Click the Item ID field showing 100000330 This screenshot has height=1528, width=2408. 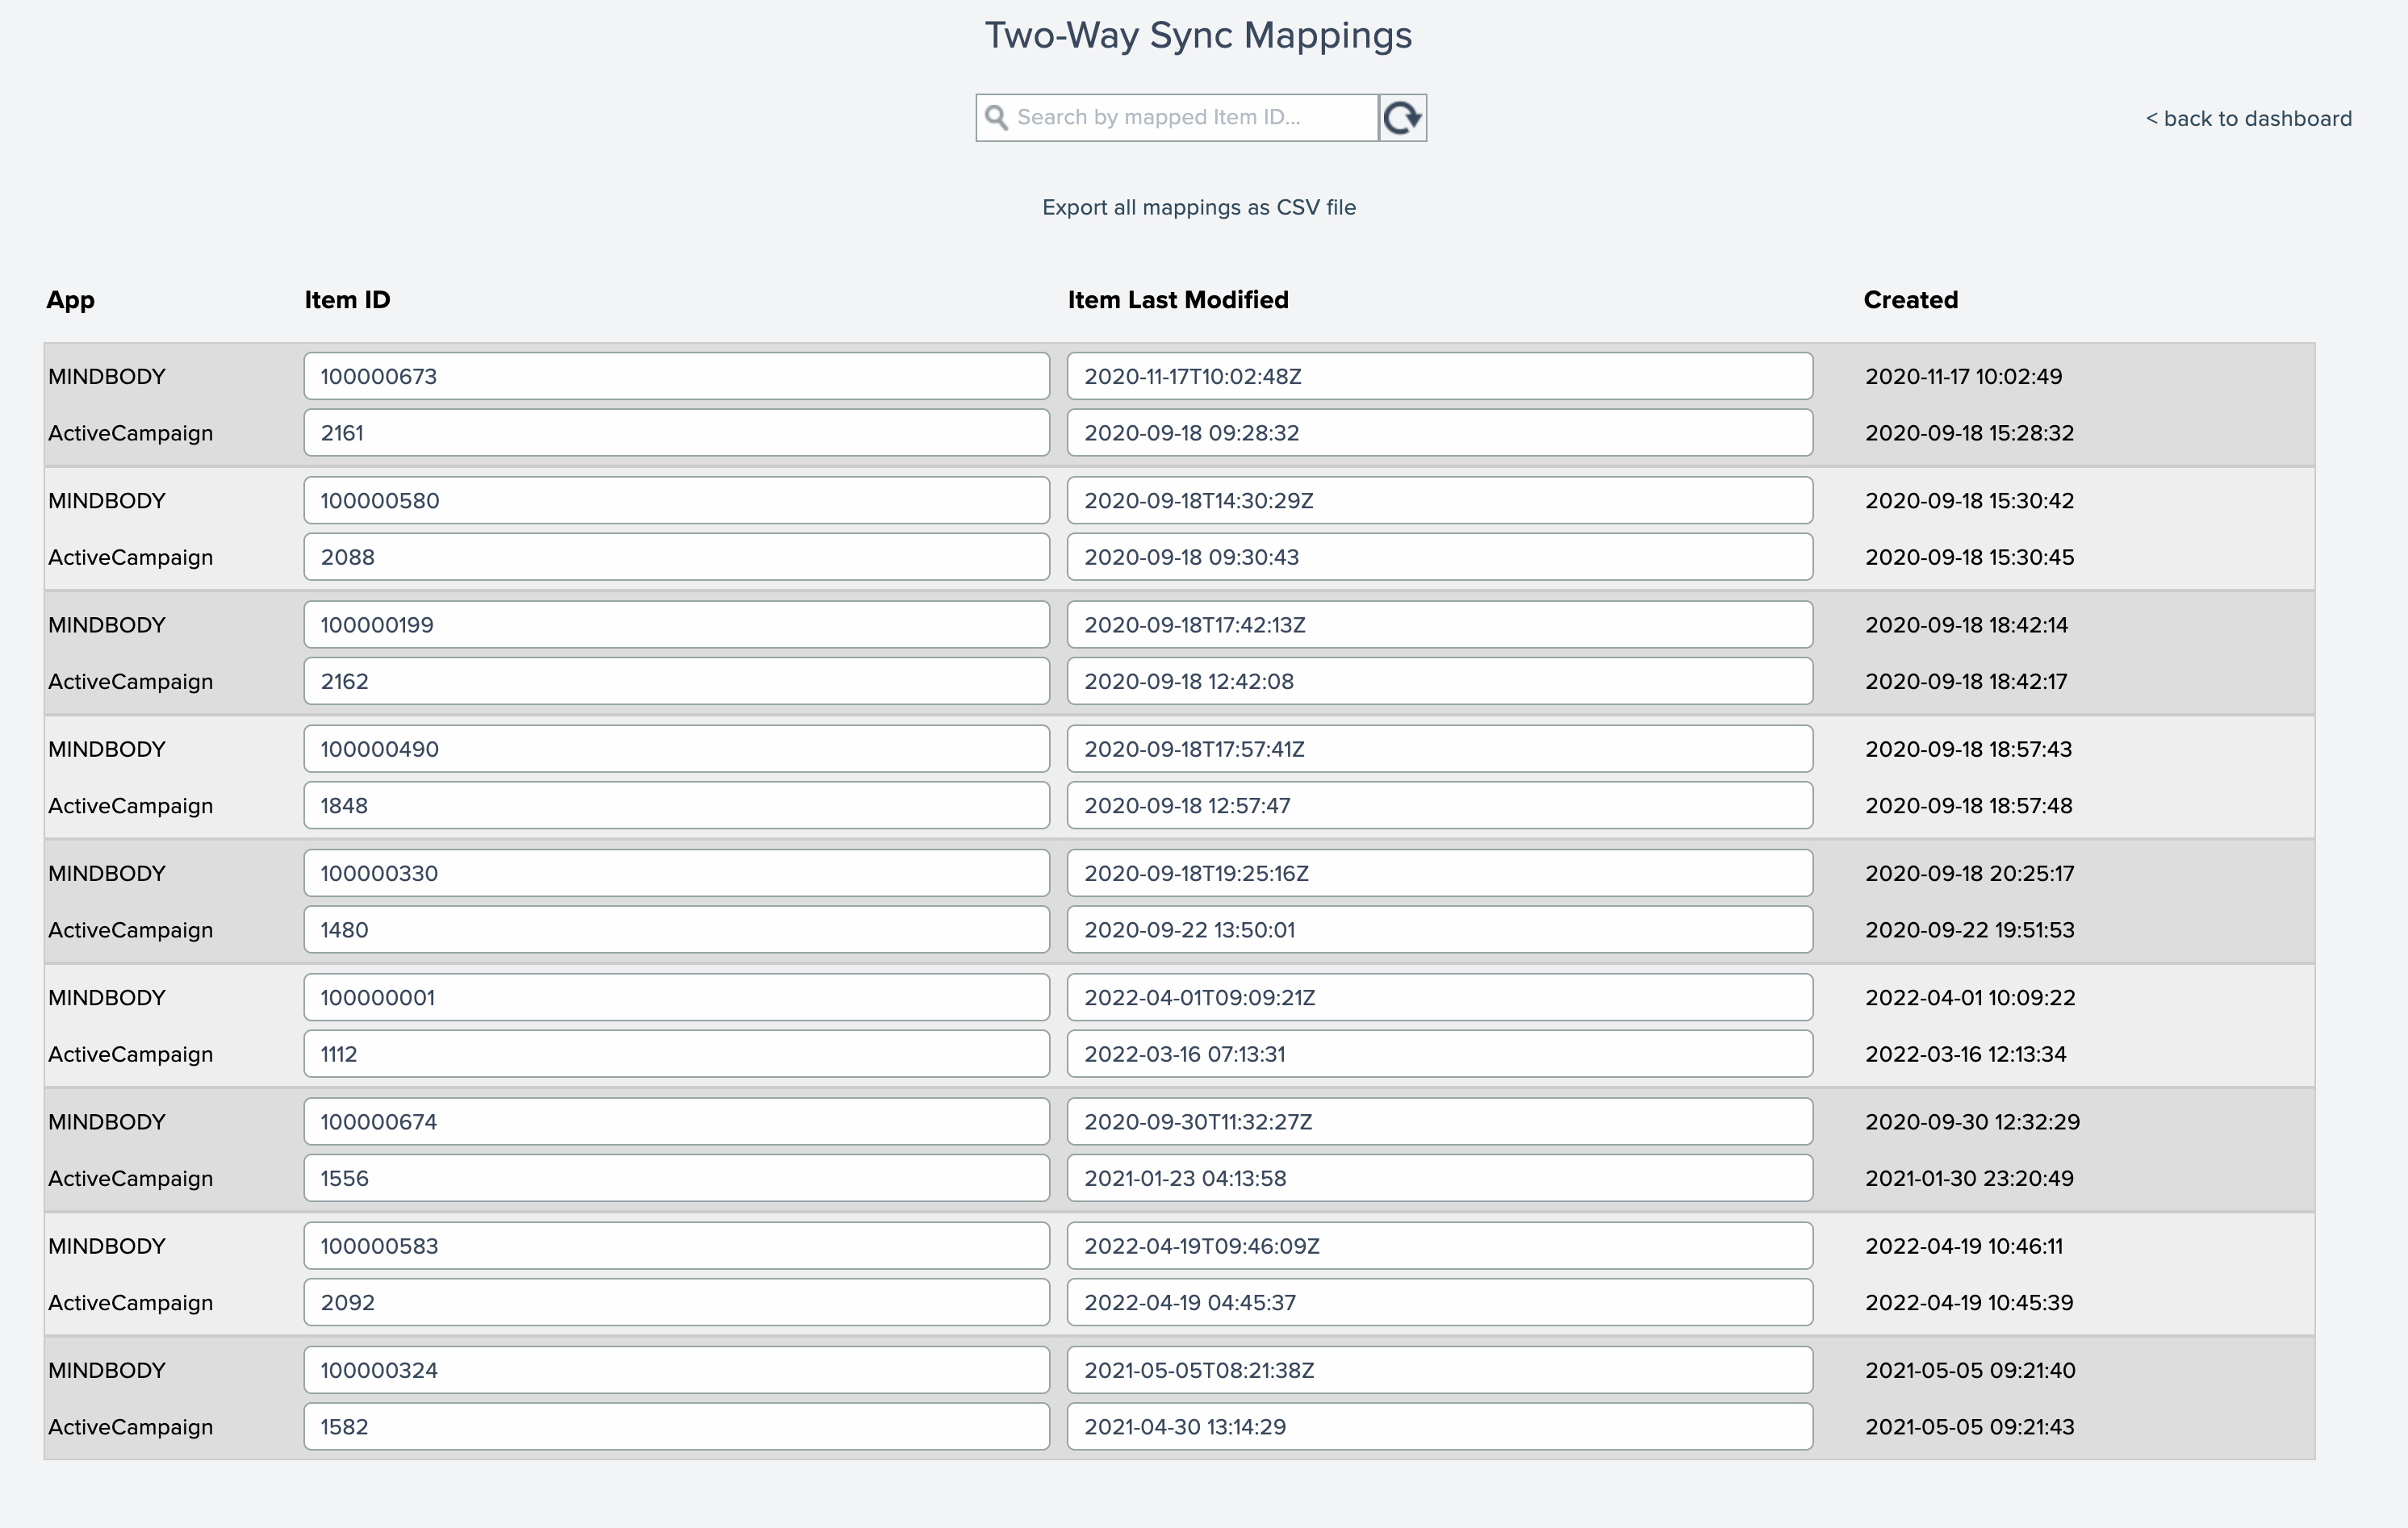(x=676, y=873)
